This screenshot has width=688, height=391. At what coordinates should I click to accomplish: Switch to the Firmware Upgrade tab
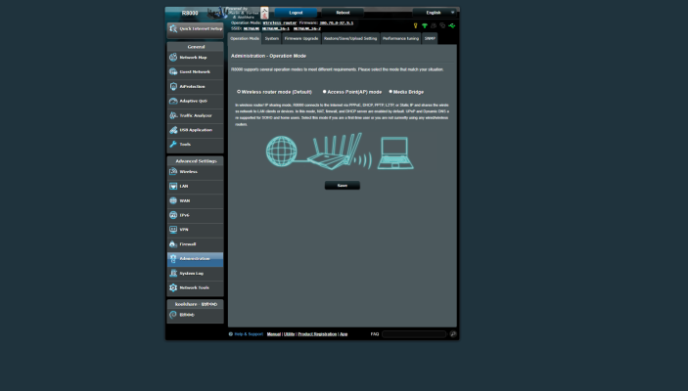tap(301, 38)
